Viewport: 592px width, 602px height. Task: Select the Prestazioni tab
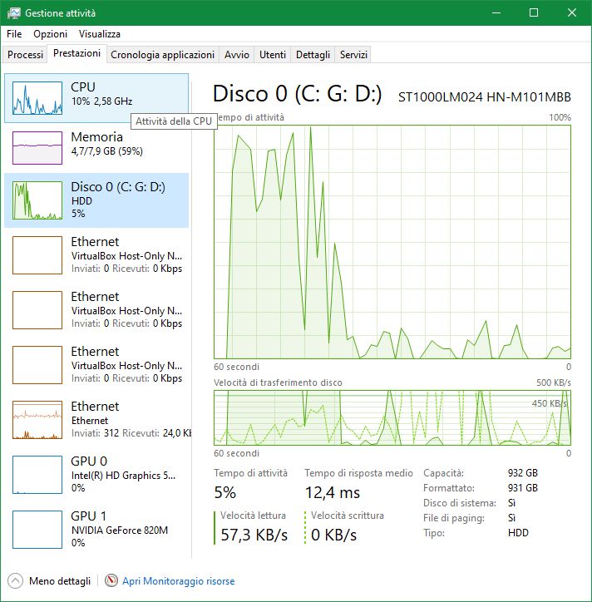[76, 53]
